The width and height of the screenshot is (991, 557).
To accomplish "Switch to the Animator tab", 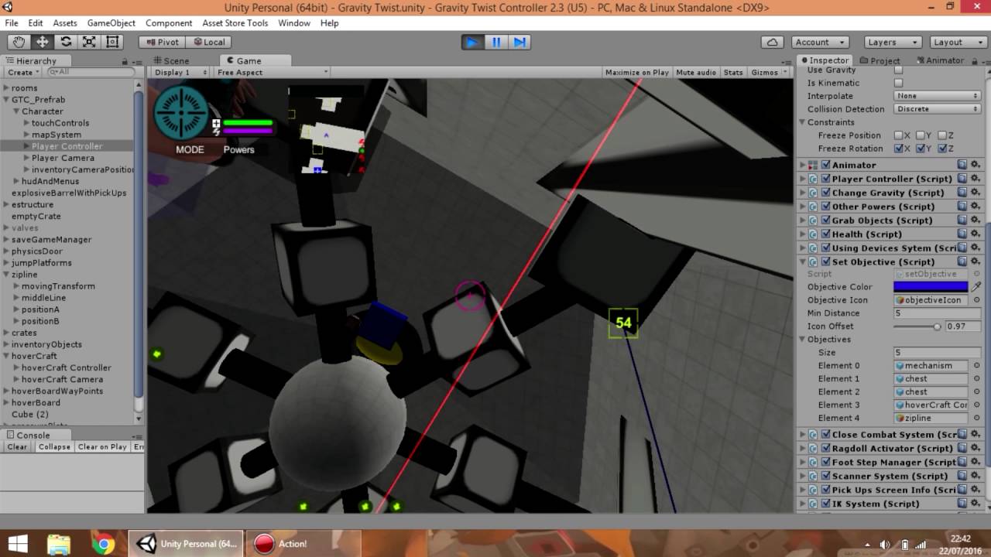I will [941, 60].
